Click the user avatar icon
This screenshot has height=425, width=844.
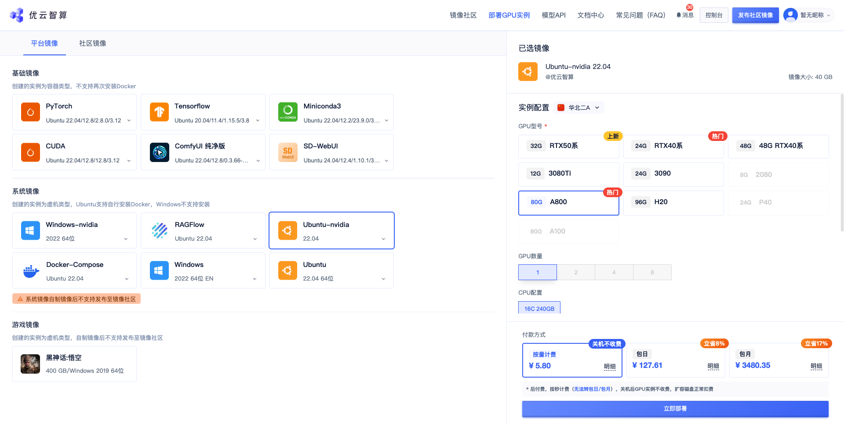click(790, 15)
